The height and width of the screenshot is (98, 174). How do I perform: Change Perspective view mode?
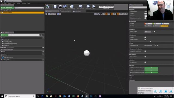[52, 14]
